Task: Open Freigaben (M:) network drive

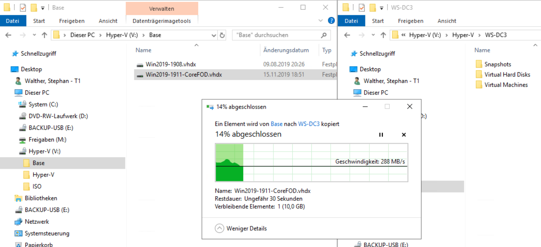Action: click(x=47, y=140)
